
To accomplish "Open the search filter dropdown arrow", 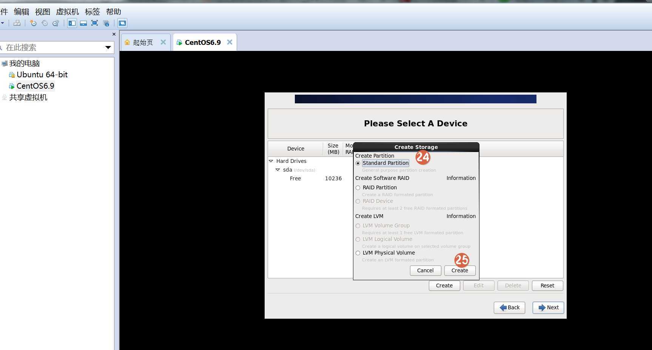I will (x=108, y=48).
